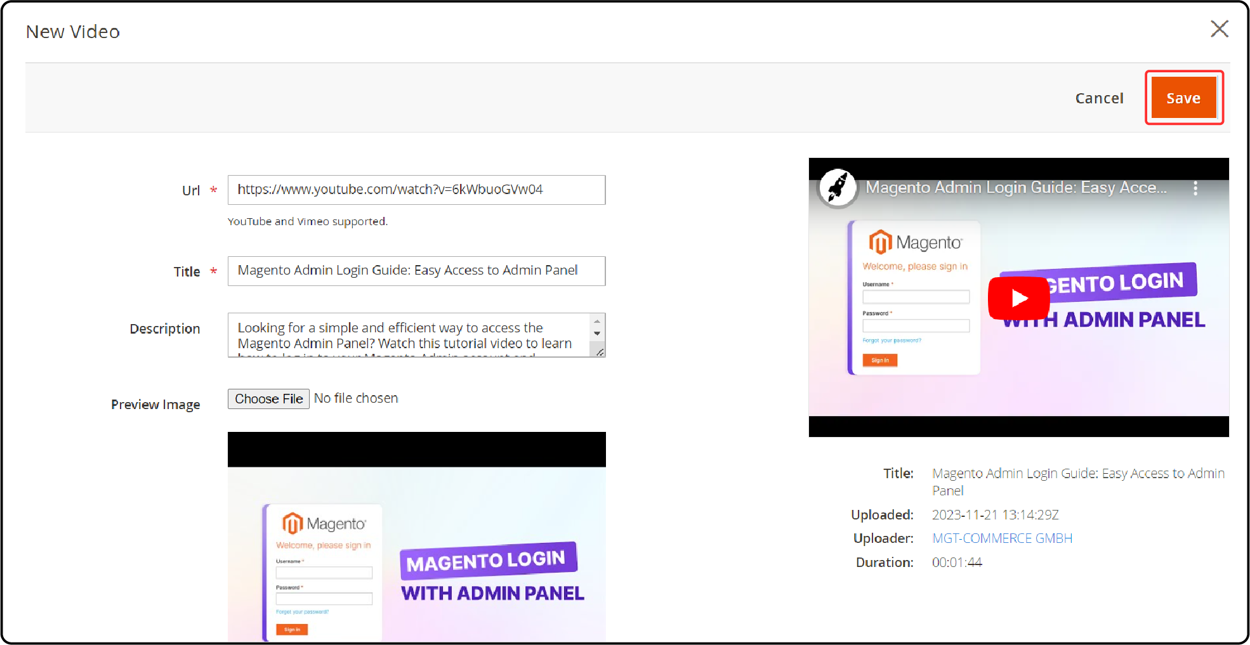This screenshot has height=645, width=1250.
Task: Open MGT-COMMERCE GMBH uploader link
Action: (1002, 538)
